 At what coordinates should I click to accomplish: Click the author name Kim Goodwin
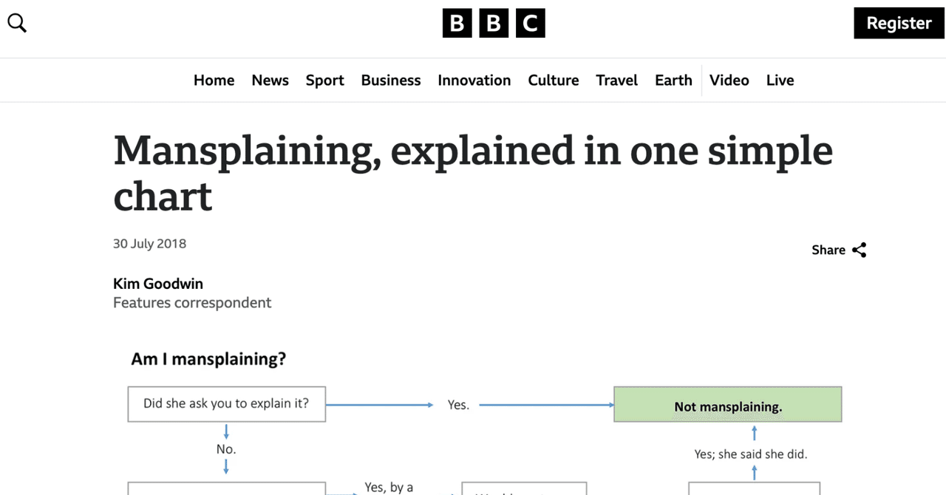(158, 284)
